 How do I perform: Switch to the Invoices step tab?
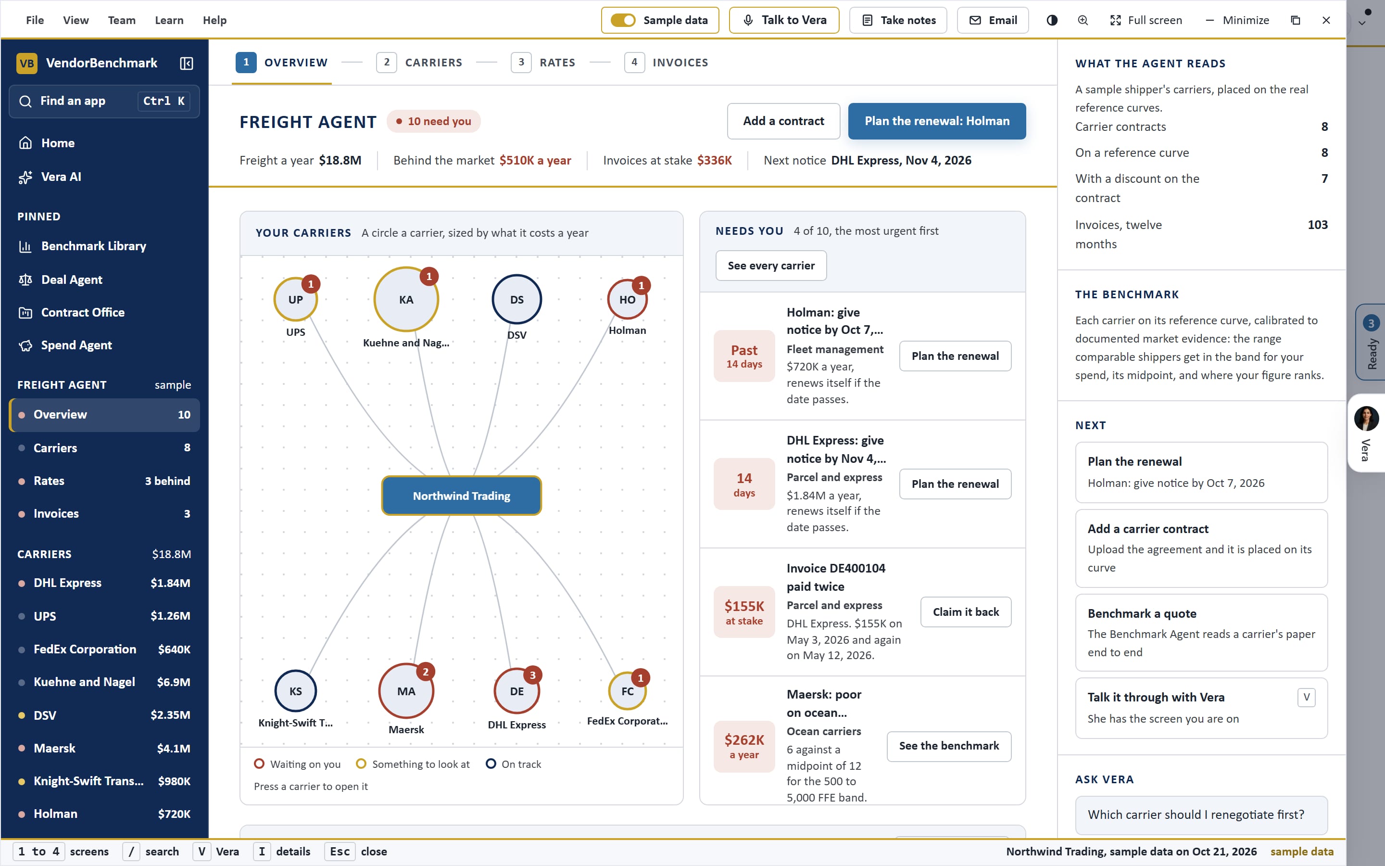pos(666,63)
